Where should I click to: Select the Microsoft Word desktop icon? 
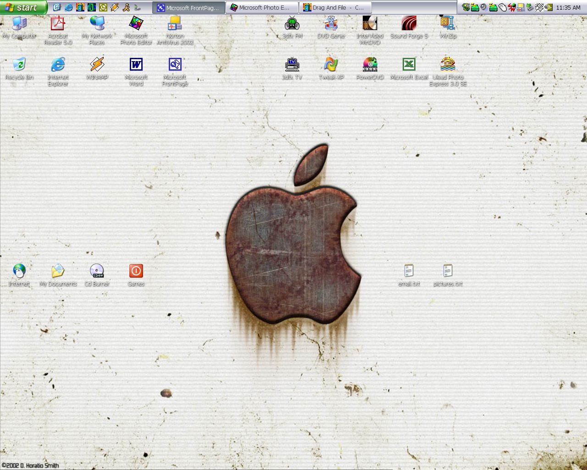[x=136, y=72]
